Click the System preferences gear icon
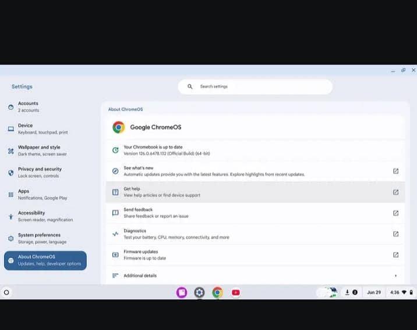The image size is (417, 330). [10, 238]
